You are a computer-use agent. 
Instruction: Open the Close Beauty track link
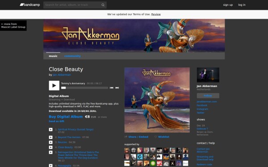tap(65, 147)
